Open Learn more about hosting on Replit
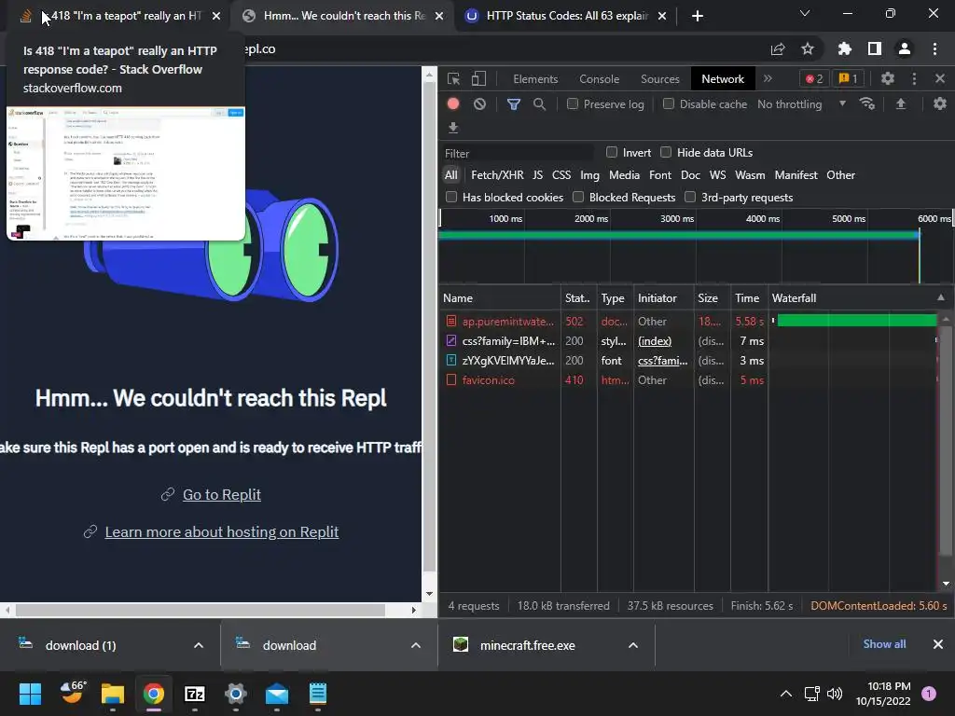Image resolution: width=955 pixels, height=716 pixels. [222, 531]
